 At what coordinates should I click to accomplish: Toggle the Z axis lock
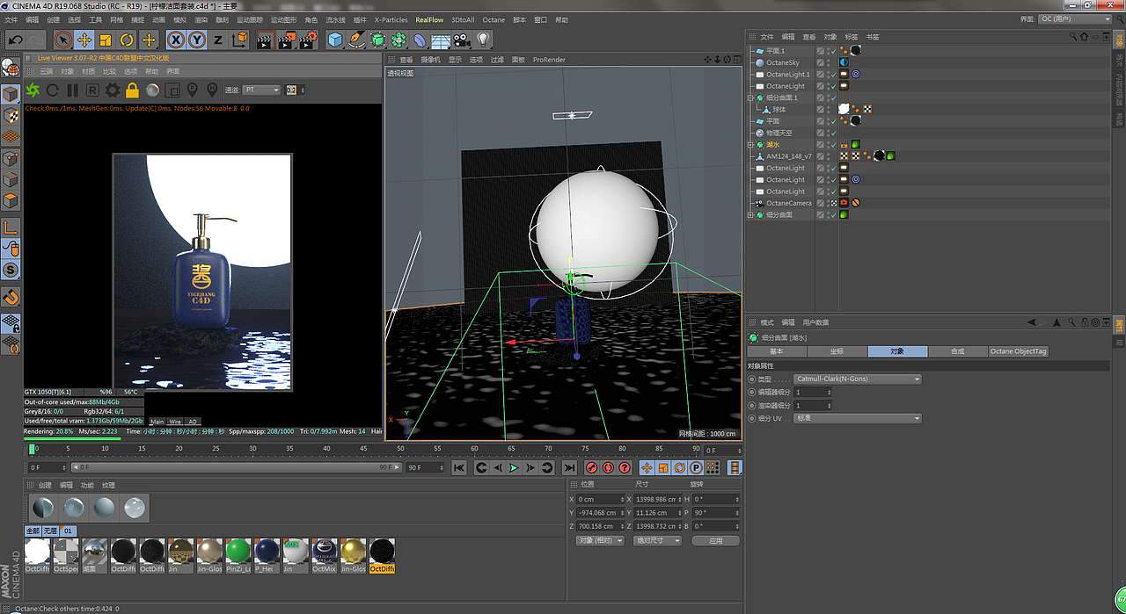[x=218, y=40]
